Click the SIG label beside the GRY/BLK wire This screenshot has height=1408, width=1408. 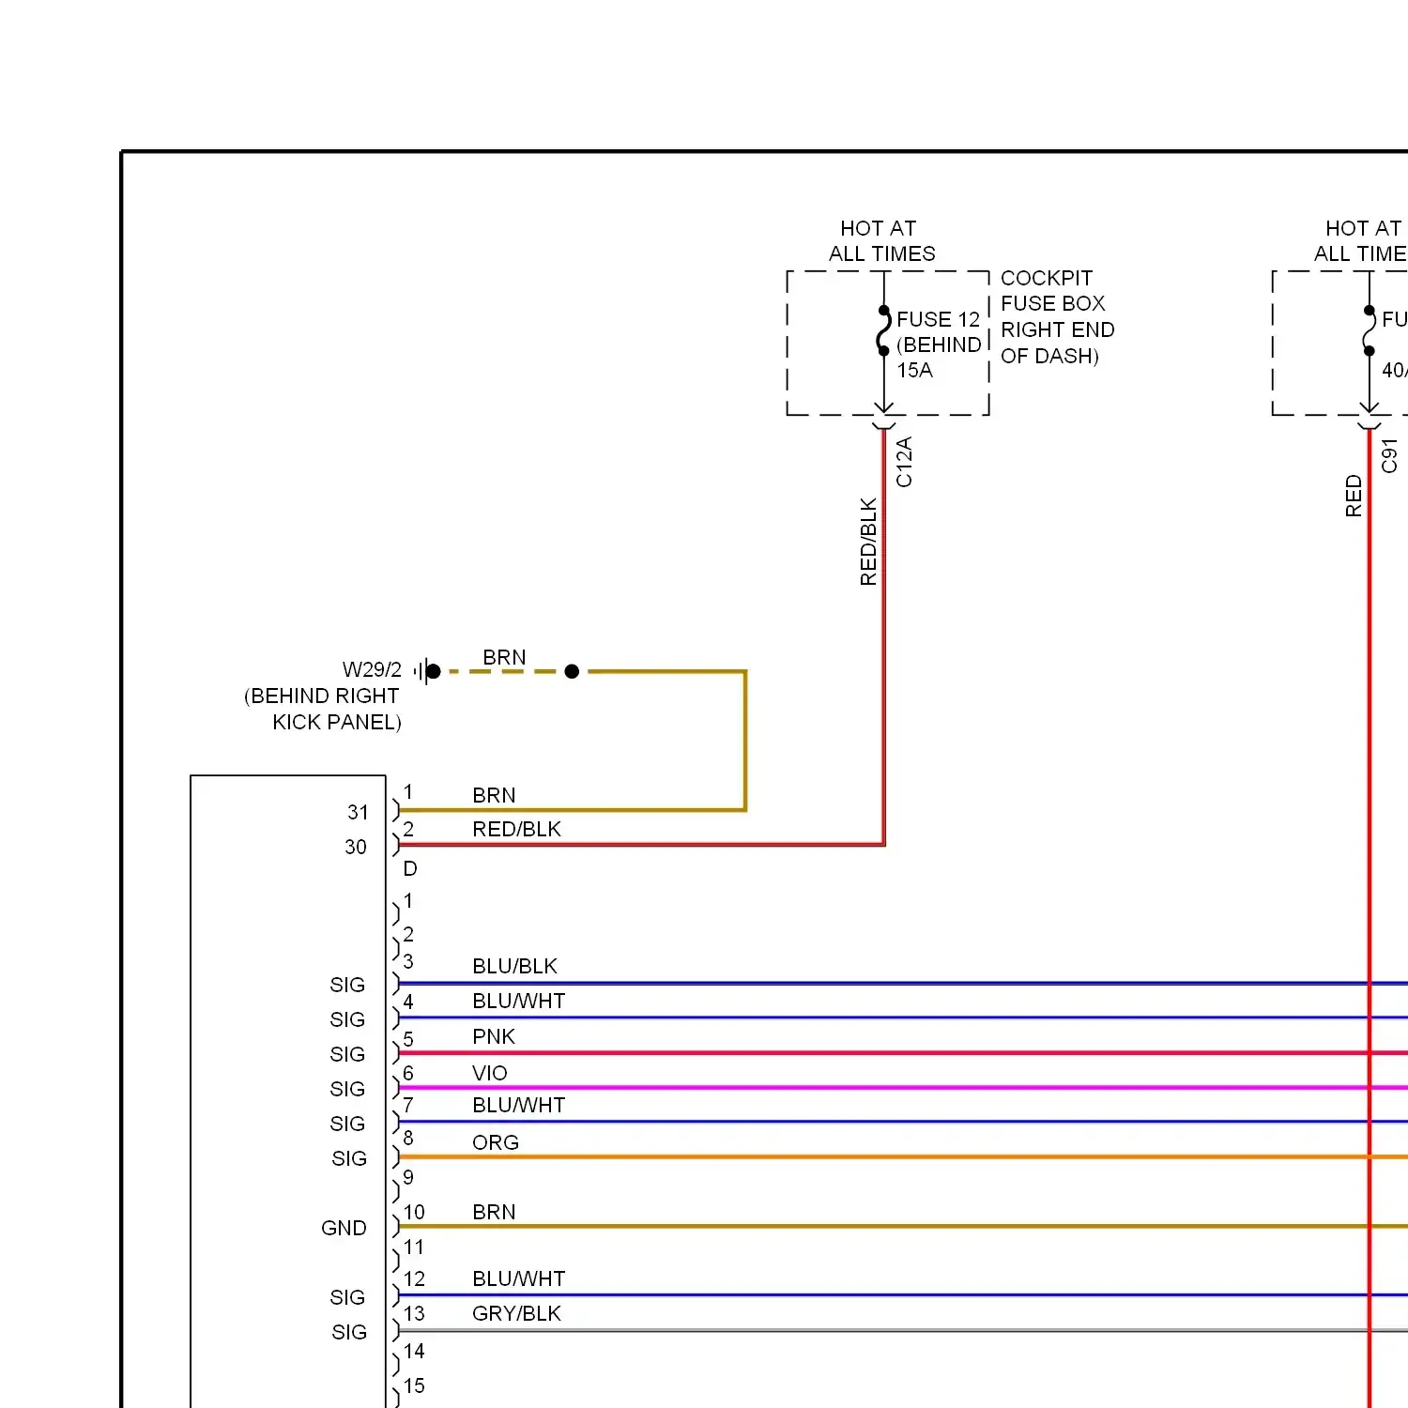349,1332
